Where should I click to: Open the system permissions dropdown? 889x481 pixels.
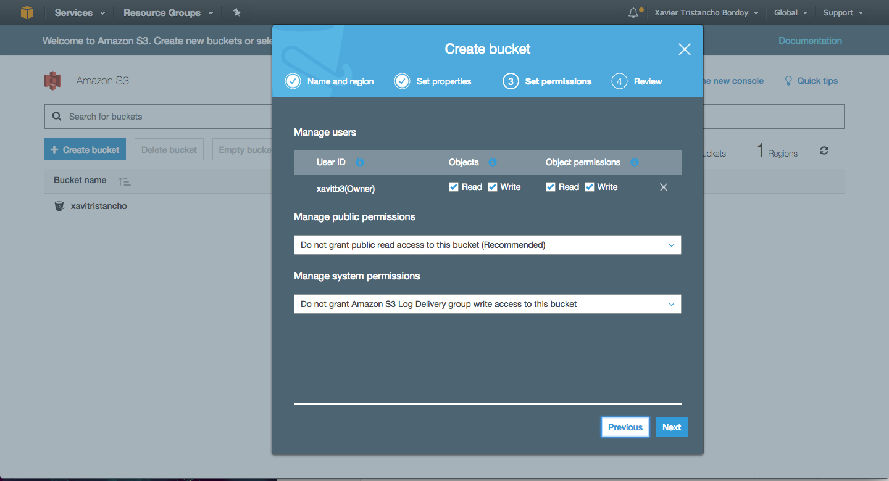point(488,304)
